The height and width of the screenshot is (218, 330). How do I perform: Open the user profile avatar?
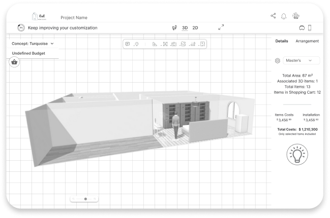pos(296,16)
